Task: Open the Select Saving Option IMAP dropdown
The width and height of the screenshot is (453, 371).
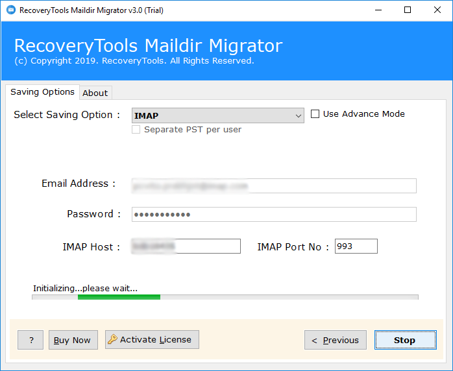Action: (x=218, y=115)
